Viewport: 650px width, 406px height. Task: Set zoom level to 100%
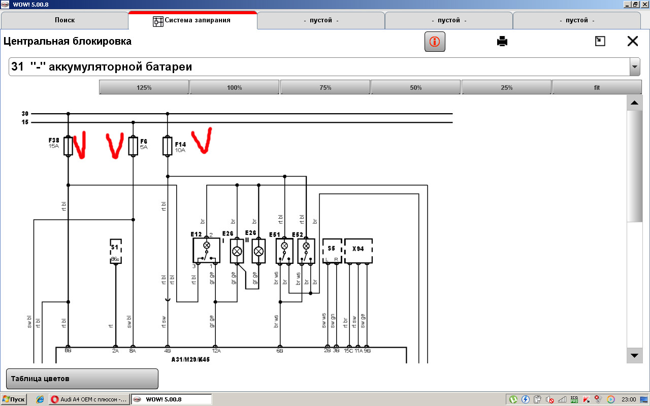(234, 87)
